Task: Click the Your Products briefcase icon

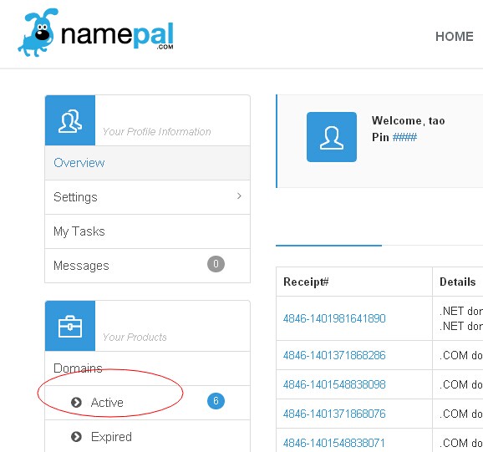Action: (70, 326)
